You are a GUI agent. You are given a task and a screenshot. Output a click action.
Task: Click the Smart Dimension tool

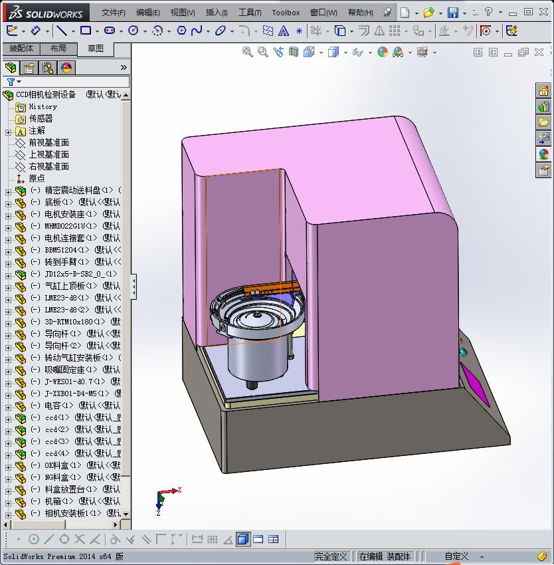tap(35, 31)
